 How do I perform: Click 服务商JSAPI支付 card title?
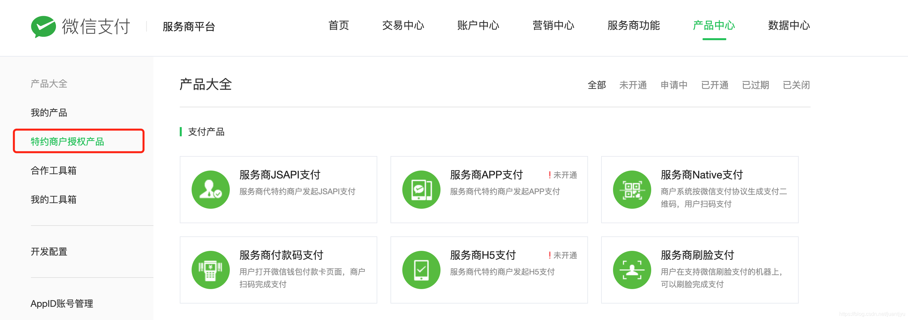(x=280, y=175)
